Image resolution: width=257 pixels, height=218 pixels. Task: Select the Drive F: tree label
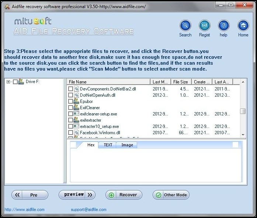click(32, 82)
